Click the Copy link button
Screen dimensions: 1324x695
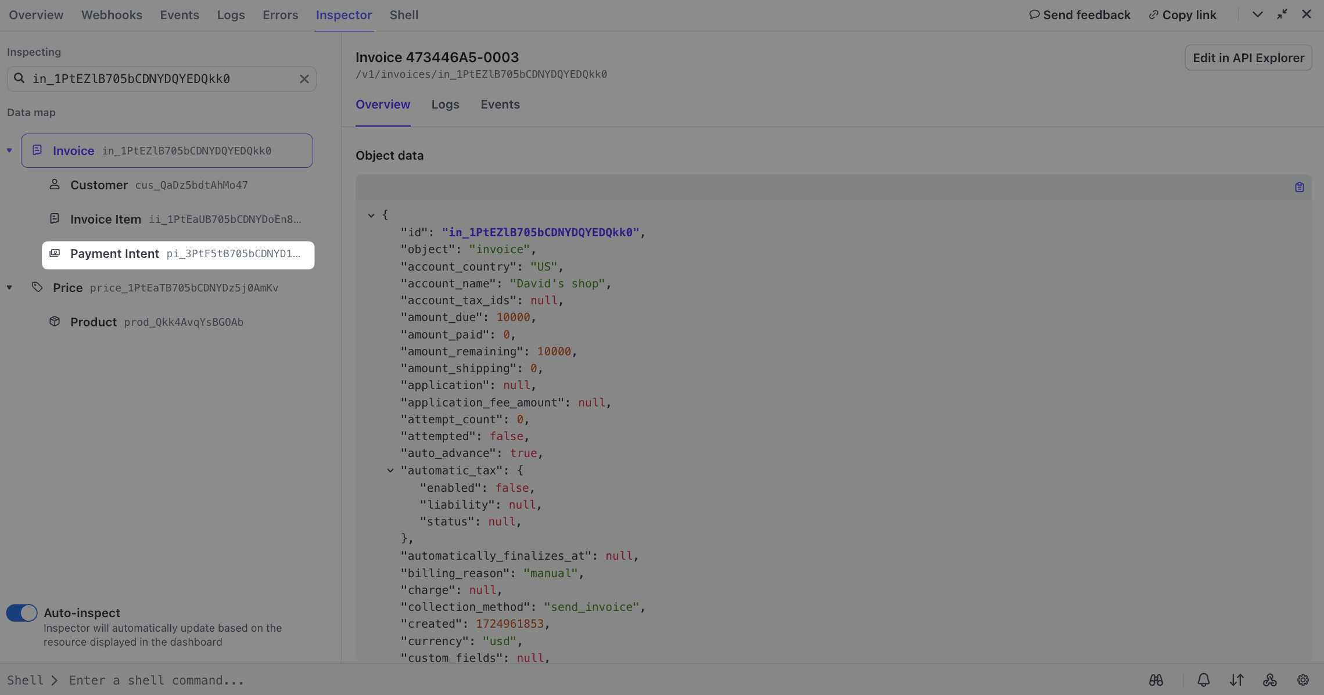point(1182,15)
